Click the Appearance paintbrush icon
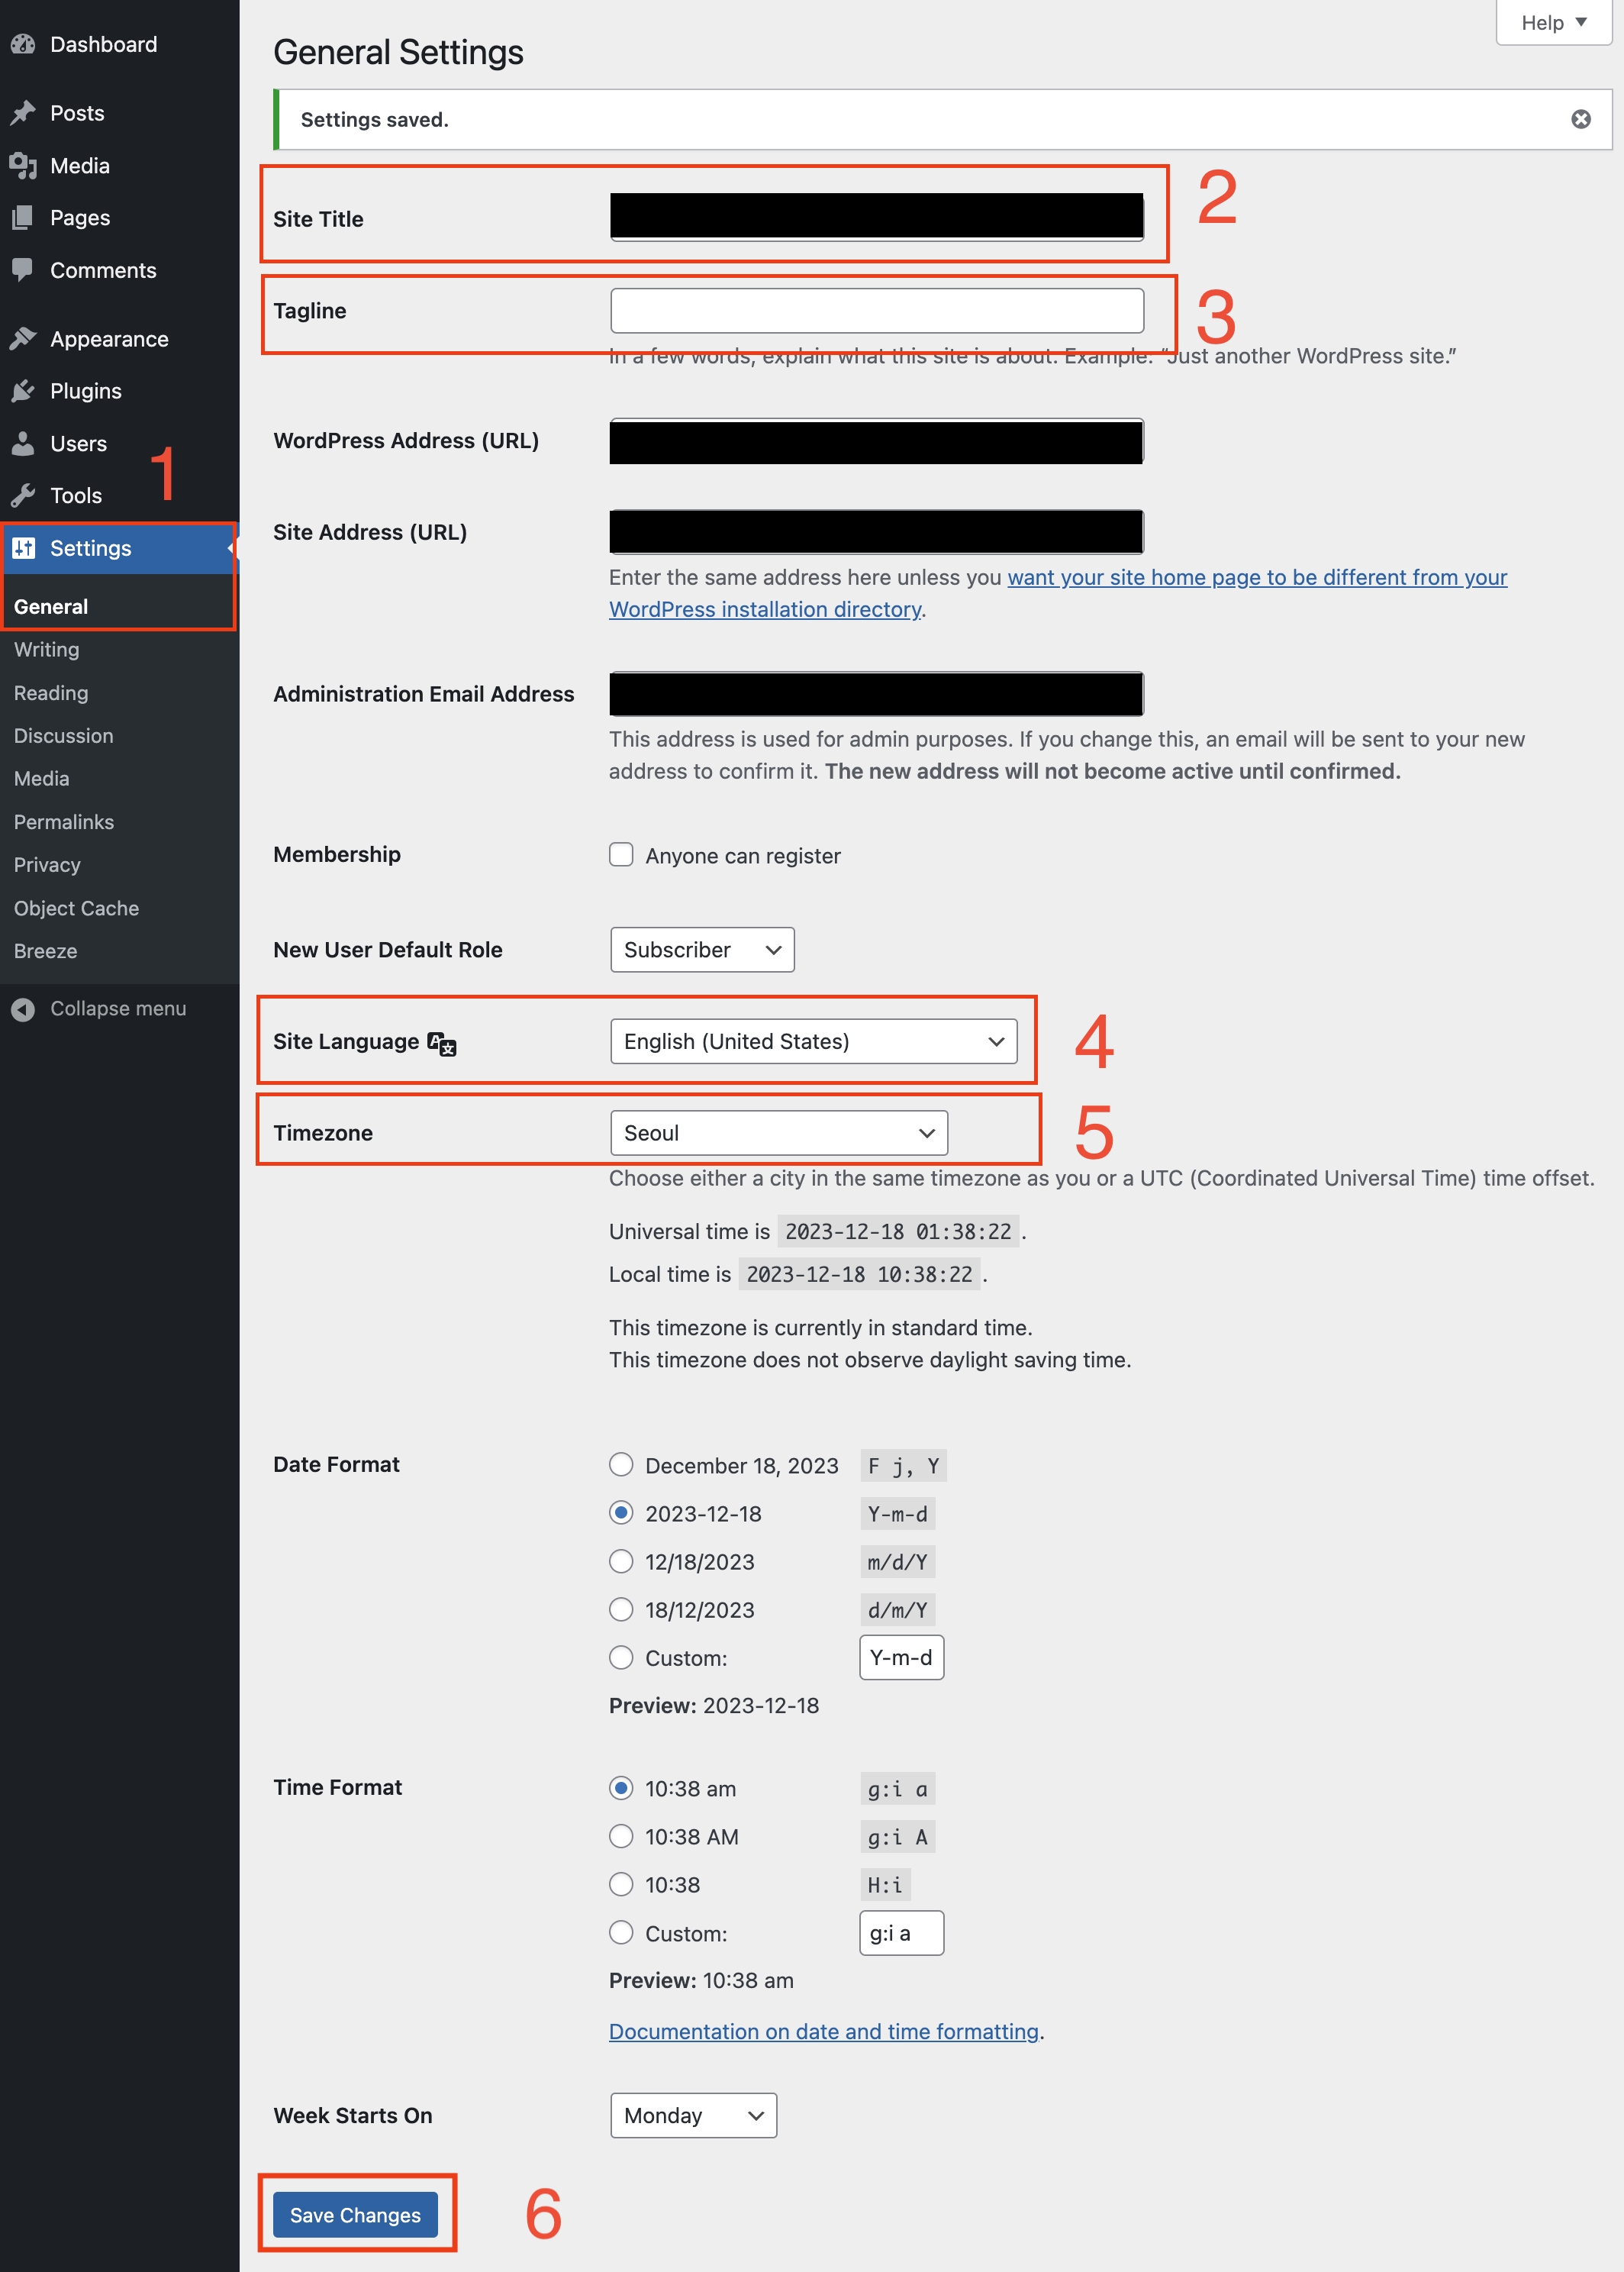Image resolution: width=1624 pixels, height=2272 pixels. point(23,339)
